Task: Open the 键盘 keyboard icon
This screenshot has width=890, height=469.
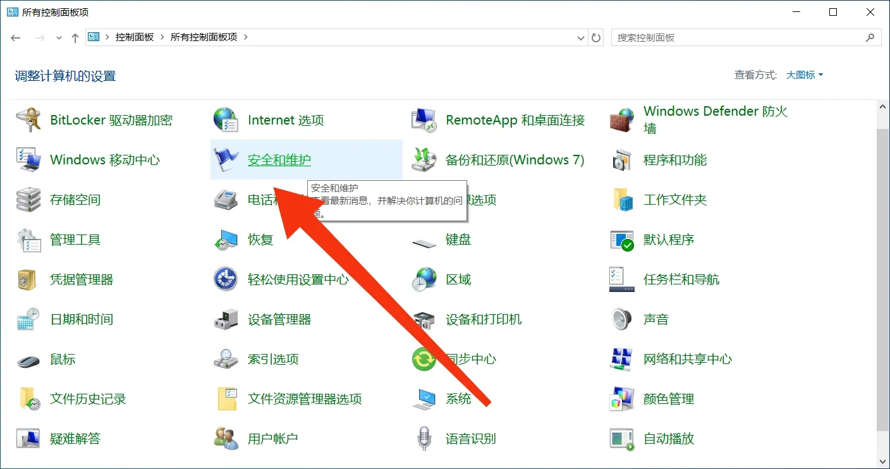Action: pyautogui.click(x=424, y=241)
